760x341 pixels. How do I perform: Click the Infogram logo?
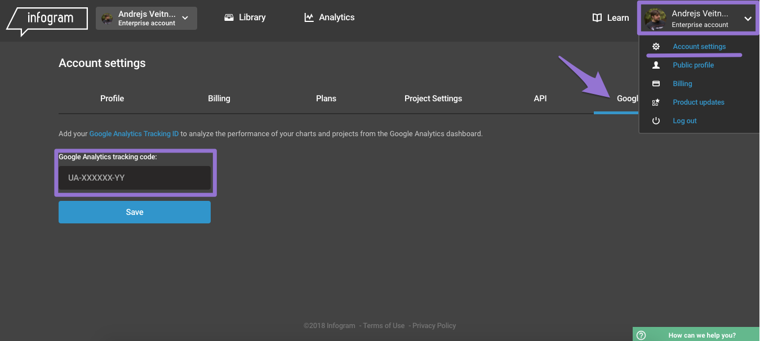(x=47, y=19)
